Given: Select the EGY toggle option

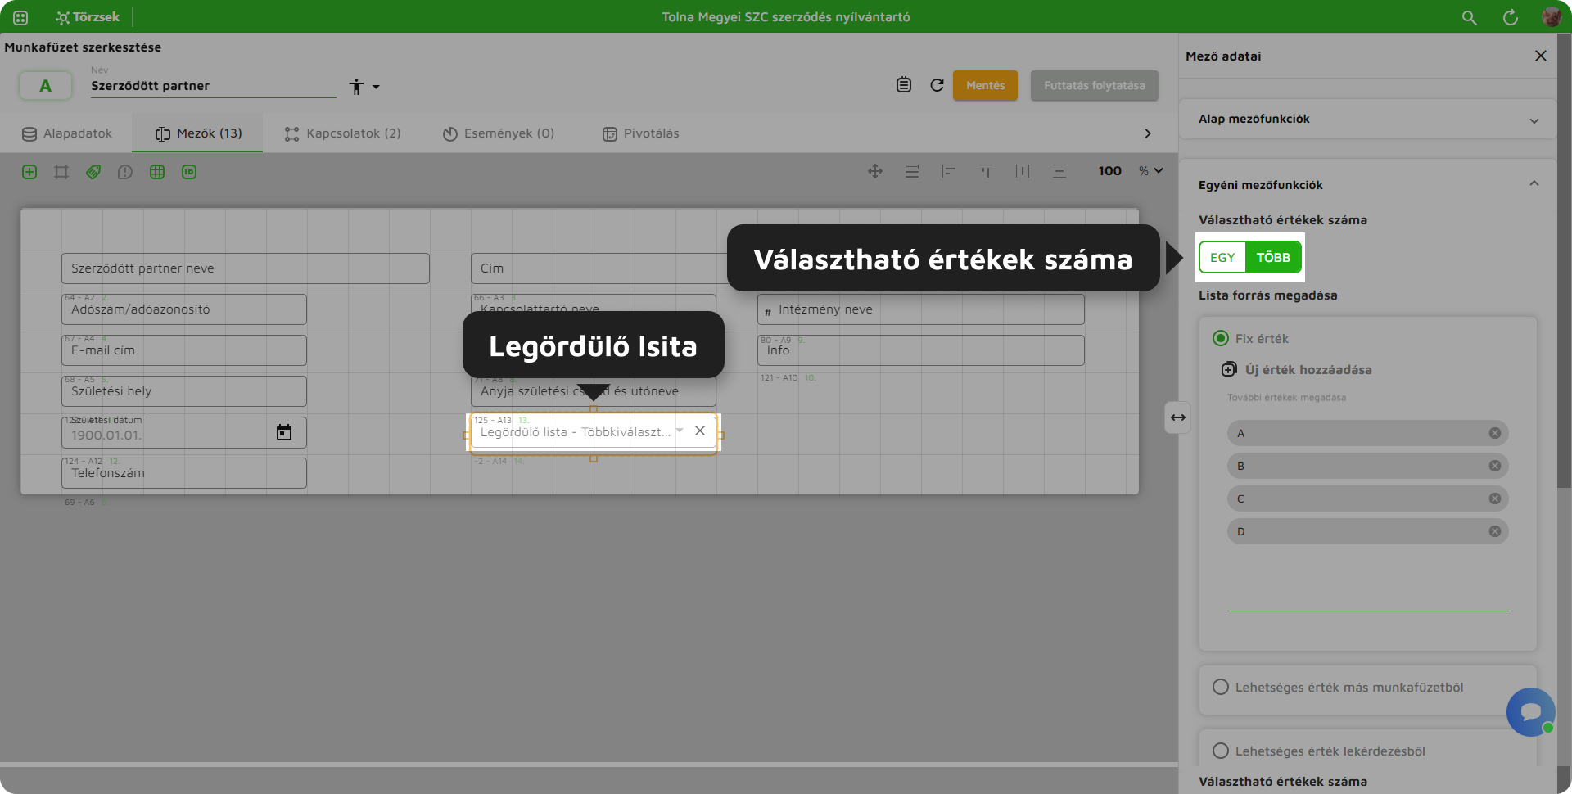Looking at the screenshot, I should 1222,258.
